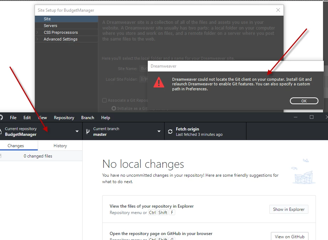Open the Branch menu
The height and width of the screenshot is (240, 328).
click(x=88, y=118)
